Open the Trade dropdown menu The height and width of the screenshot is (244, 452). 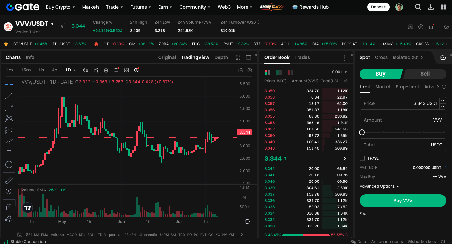pyautogui.click(x=114, y=7)
